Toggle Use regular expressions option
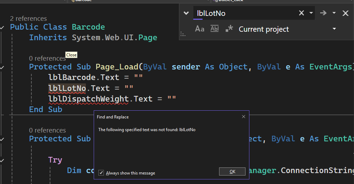The width and height of the screenshot is (354, 184). (x=229, y=29)
